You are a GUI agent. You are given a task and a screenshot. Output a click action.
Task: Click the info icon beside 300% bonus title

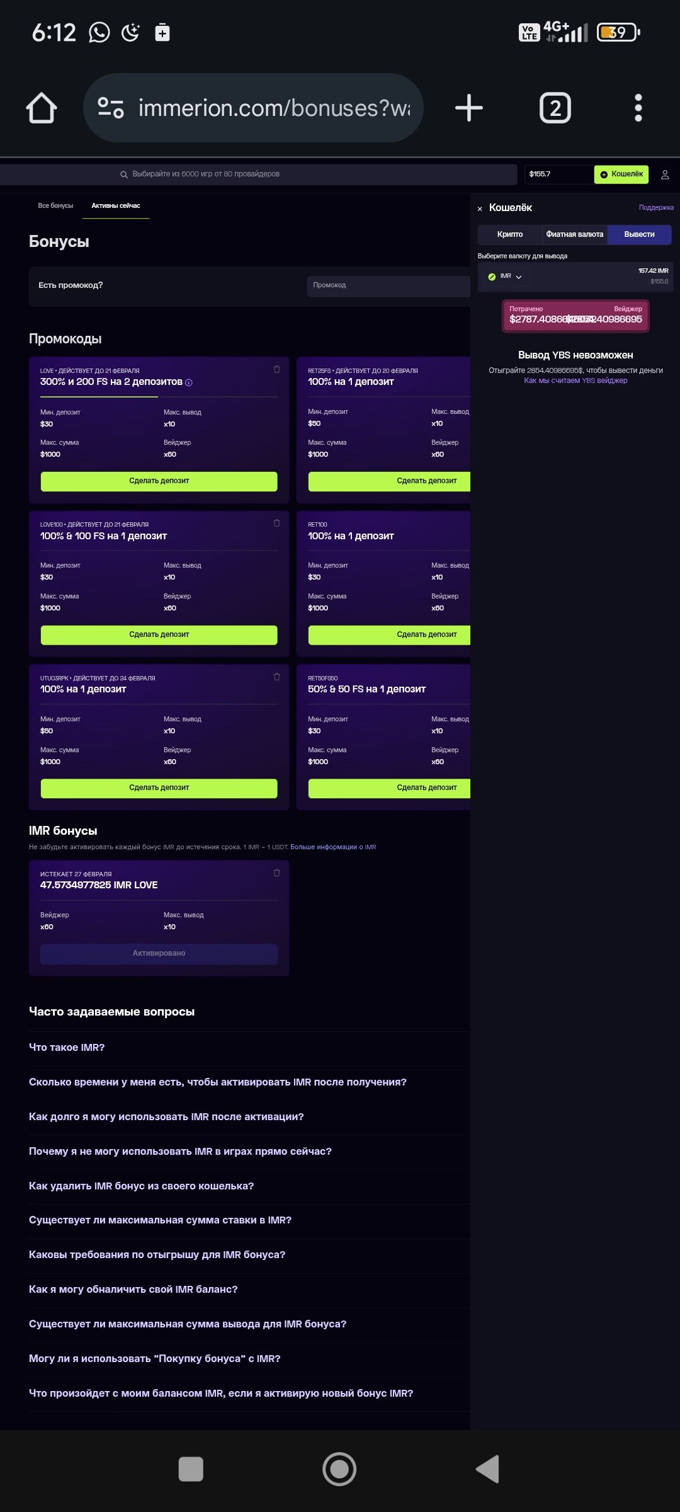189,382
